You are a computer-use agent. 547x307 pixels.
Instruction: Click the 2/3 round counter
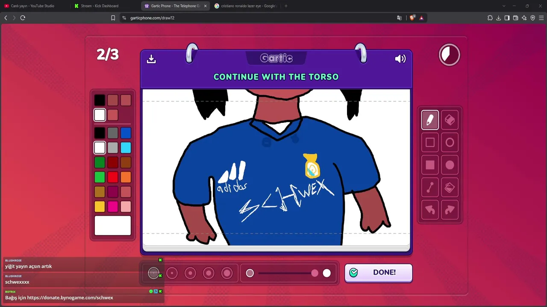click(x=107, y=55)
